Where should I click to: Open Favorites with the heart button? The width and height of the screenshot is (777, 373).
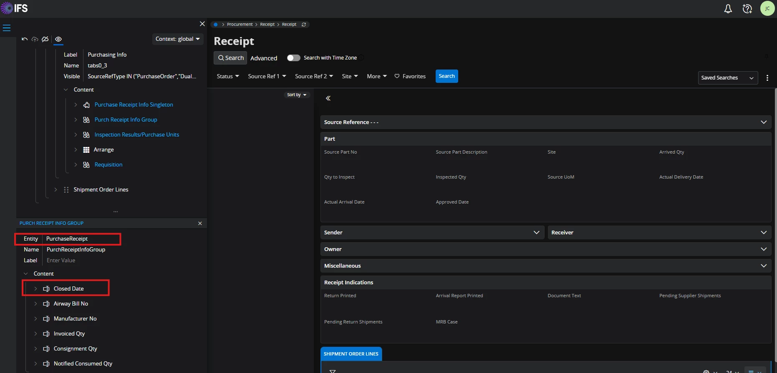coord(410,76)
